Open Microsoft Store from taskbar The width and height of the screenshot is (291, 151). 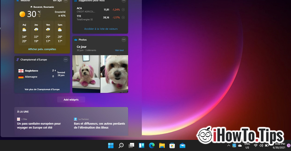point(172,146)
